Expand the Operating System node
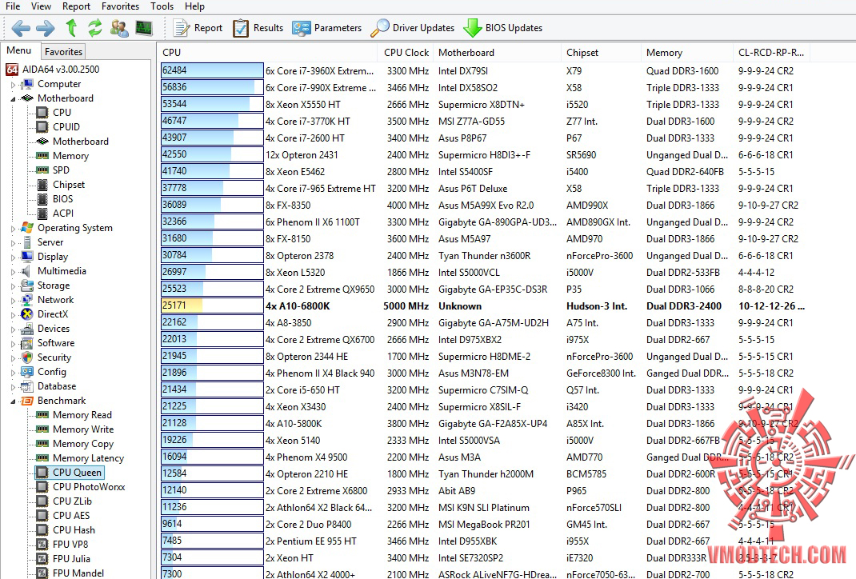 pyautogui.click(x=13, y=229)
